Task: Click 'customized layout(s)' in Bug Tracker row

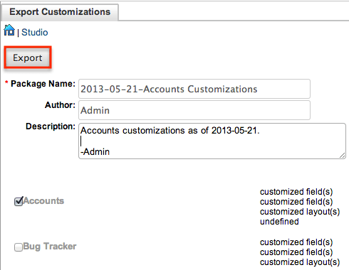Action: pos(300,262)
